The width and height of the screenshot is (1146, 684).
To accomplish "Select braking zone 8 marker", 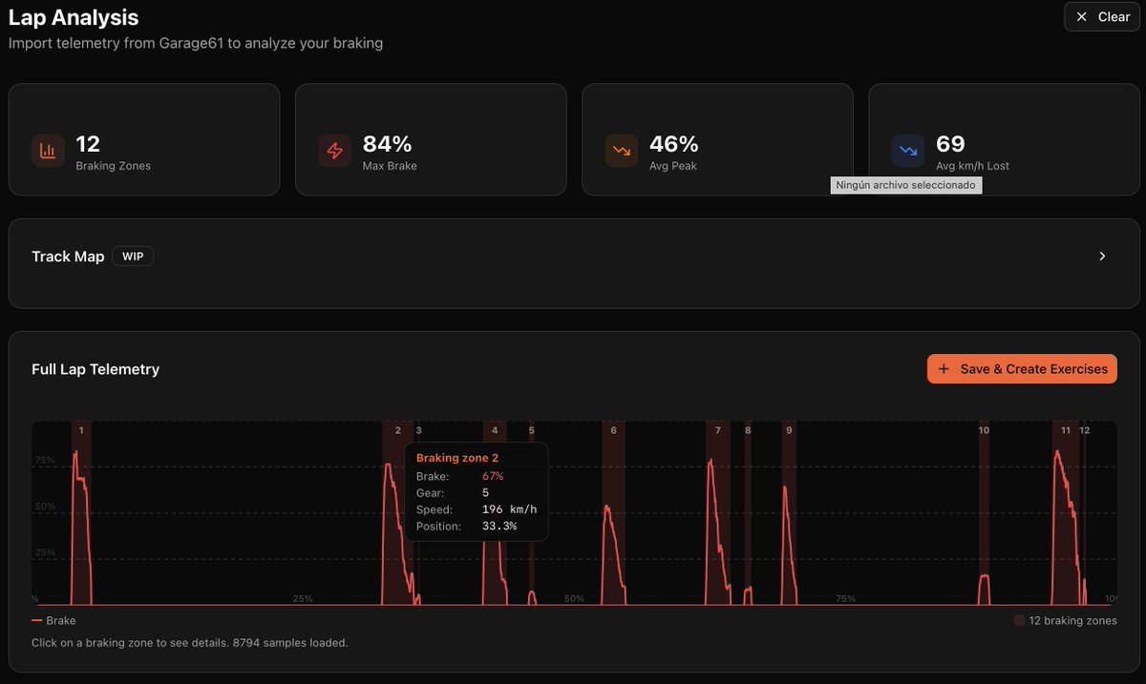I will pos(748,513).
